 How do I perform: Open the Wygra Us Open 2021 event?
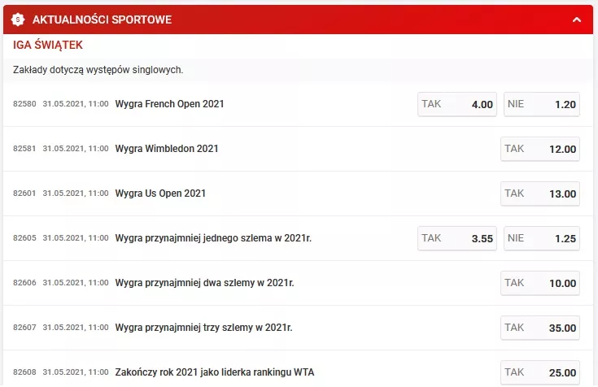(160, 193)
